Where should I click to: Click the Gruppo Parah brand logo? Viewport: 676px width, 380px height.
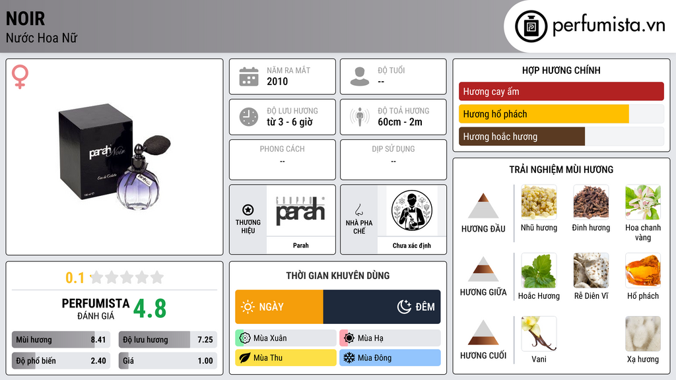(x=300, y=210)
